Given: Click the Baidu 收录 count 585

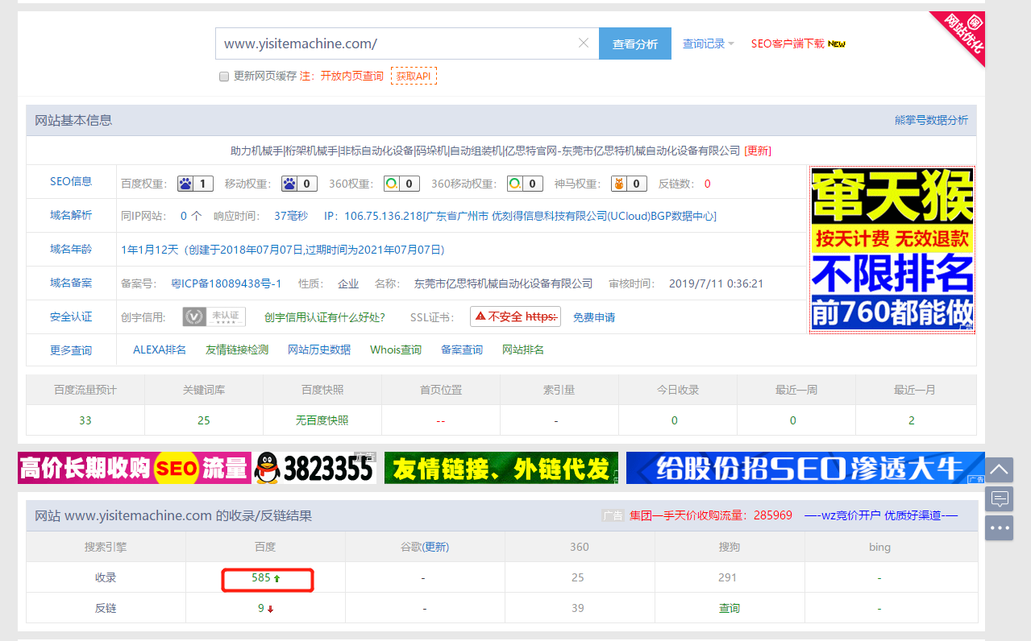Looking at the screenshot, I should (x=261, y=577).
